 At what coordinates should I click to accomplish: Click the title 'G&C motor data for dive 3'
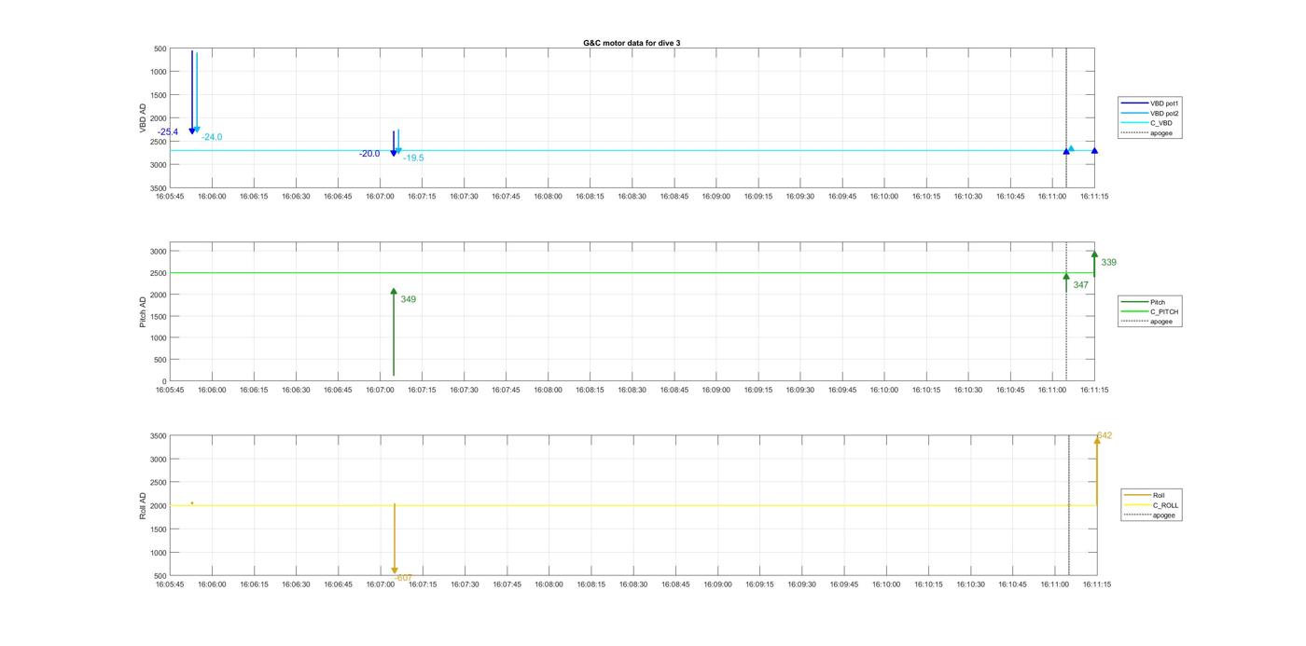[x=632, y=43]
